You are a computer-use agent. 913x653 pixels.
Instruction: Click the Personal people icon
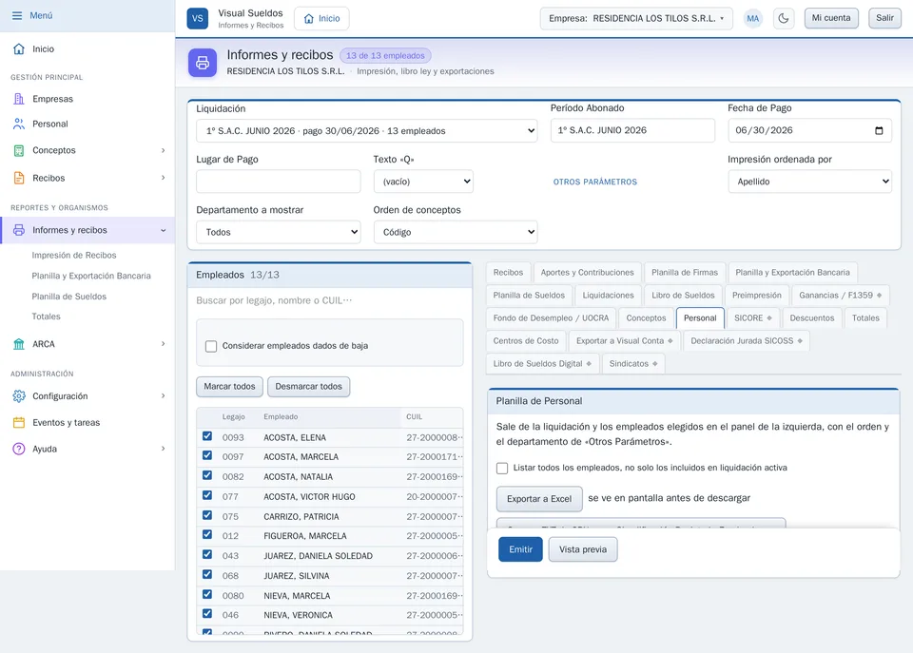point(19,124)
